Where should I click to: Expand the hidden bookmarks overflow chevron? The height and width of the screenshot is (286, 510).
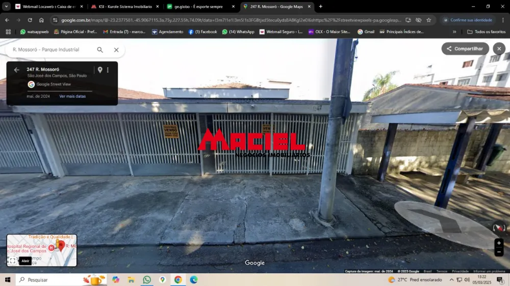454,32
